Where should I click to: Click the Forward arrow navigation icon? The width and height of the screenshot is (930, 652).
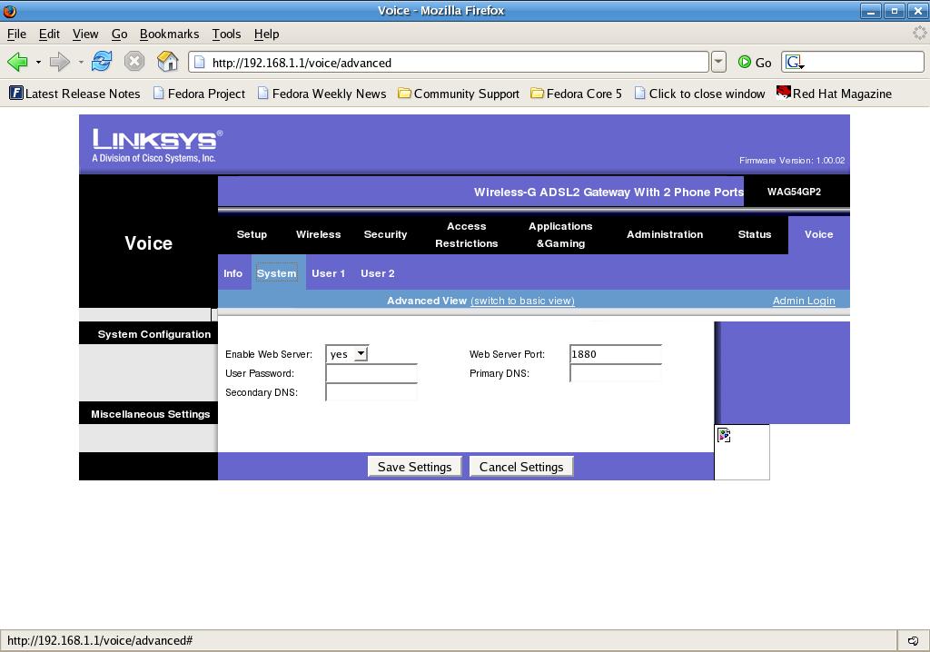[x=59, y=62]
